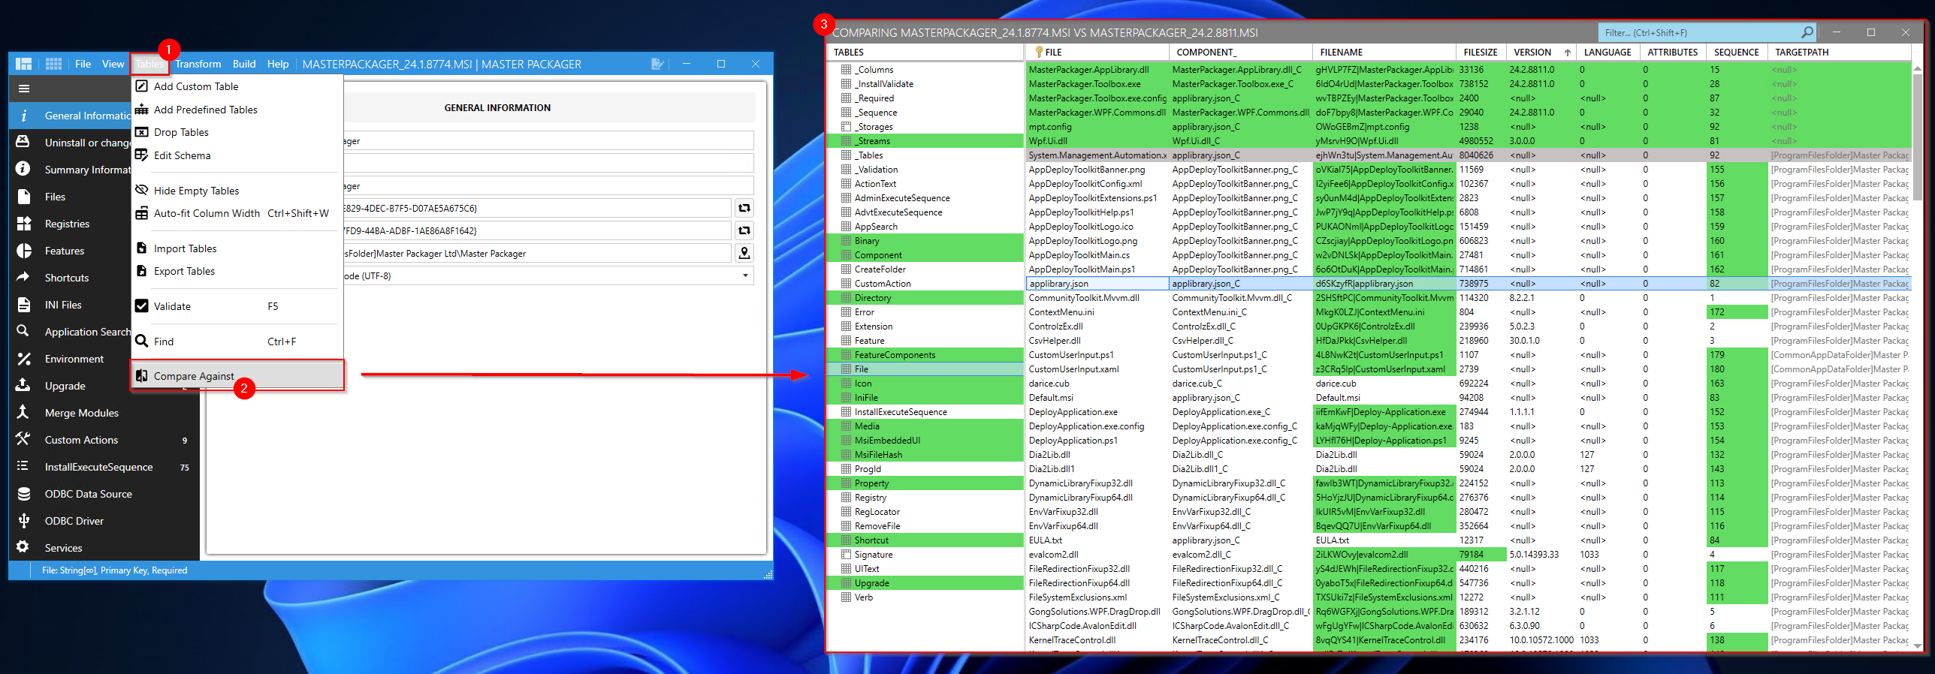Click the TARGETPATH column header

(x=1839, y=53)
